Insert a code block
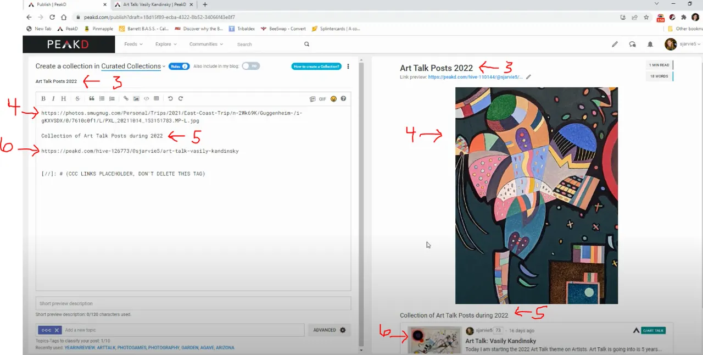Viewport: 703px width, 355px height. (146, 99)
